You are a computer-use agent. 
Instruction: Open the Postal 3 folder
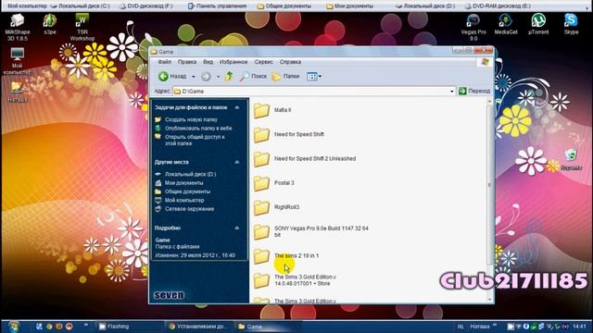pyautogui.click(x=274, y=183)
